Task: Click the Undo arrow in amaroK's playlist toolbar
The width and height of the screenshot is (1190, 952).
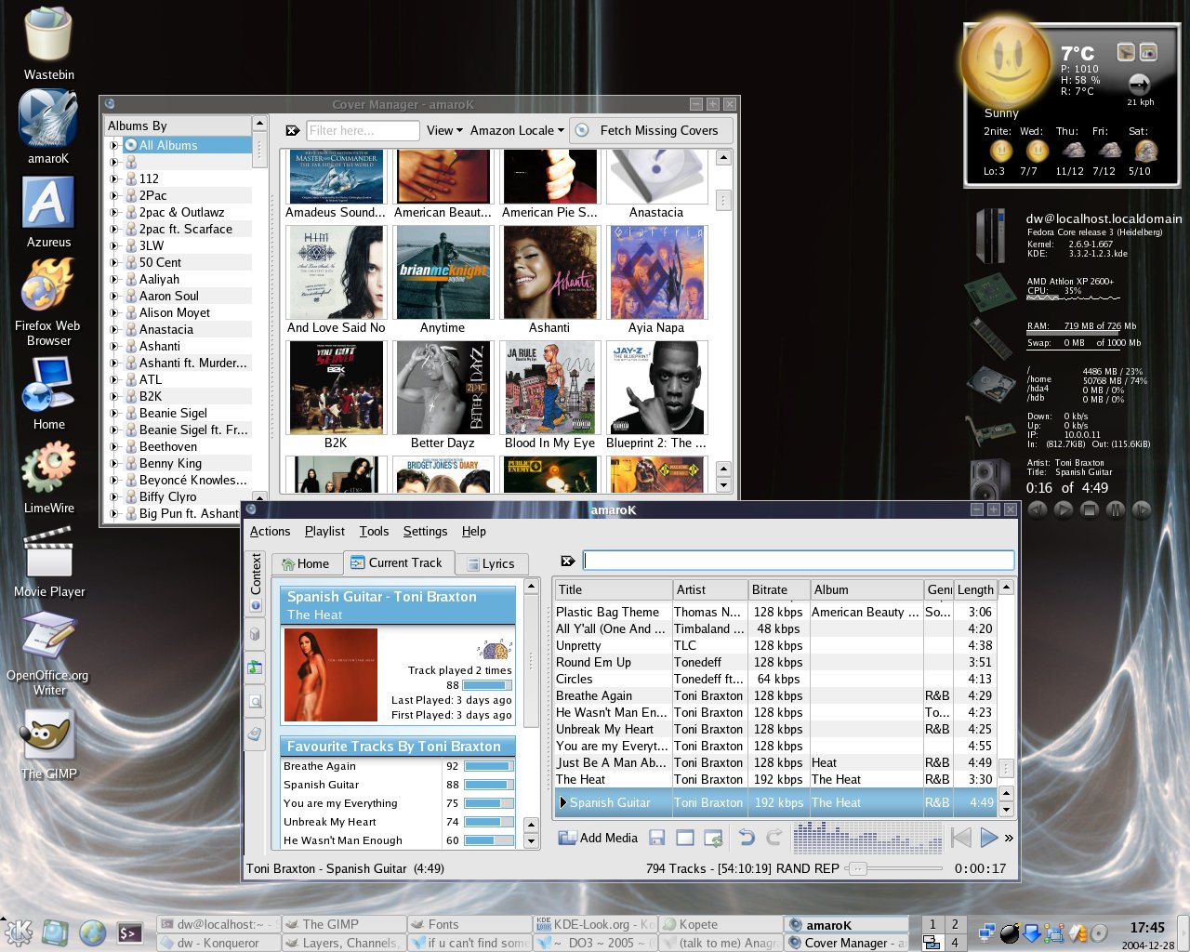Action: pos(747,838)
